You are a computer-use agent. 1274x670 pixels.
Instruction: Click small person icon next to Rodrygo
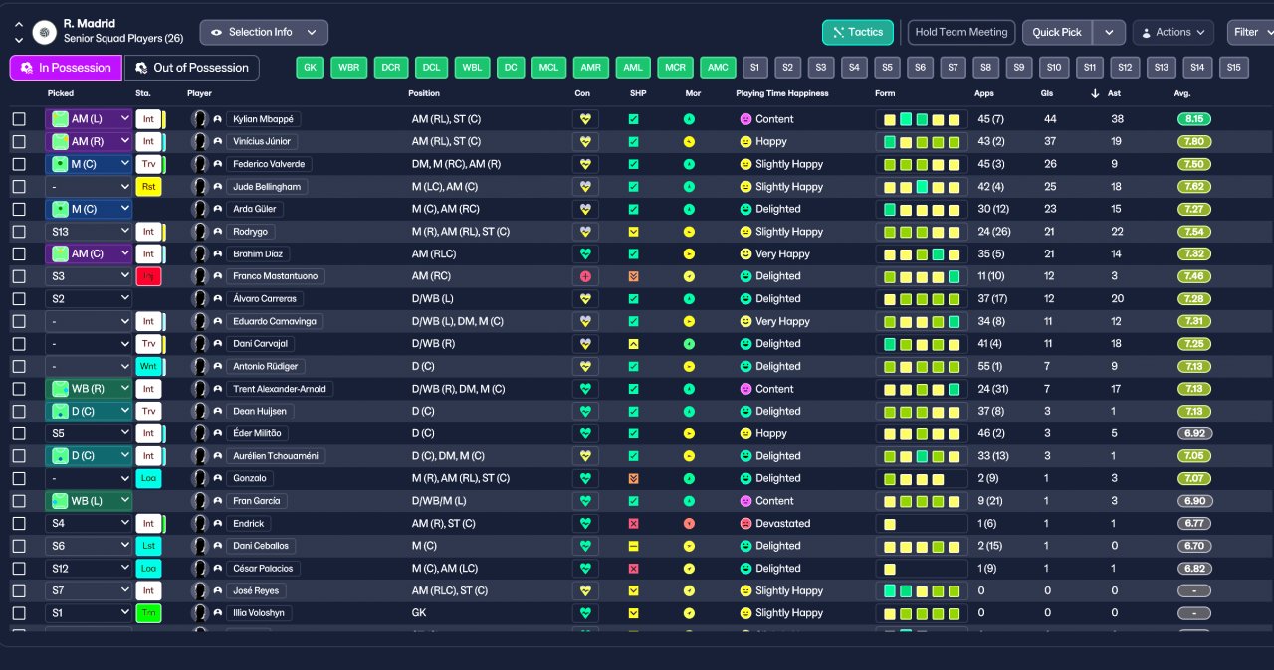(218, 232)
